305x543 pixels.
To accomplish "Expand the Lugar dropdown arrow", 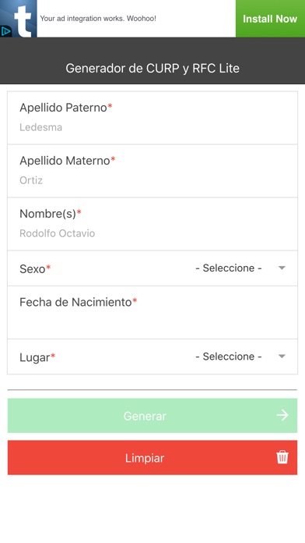I will tap(282, 356).
